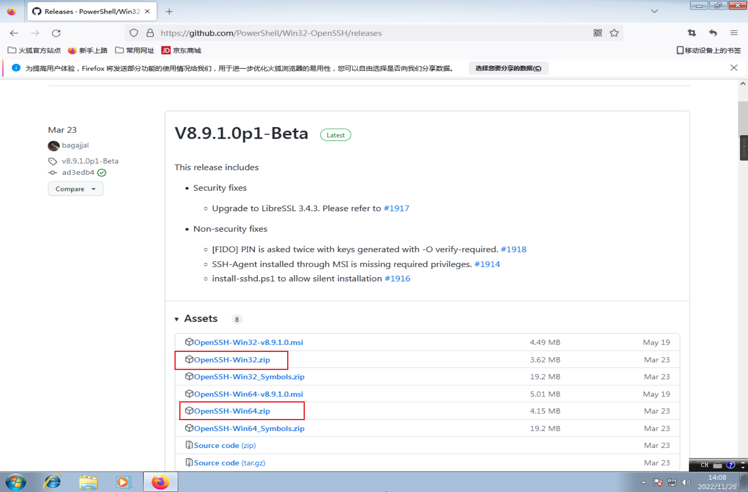Open the Action Center flag tray icon
748x492 pixels.
[658, 482]
